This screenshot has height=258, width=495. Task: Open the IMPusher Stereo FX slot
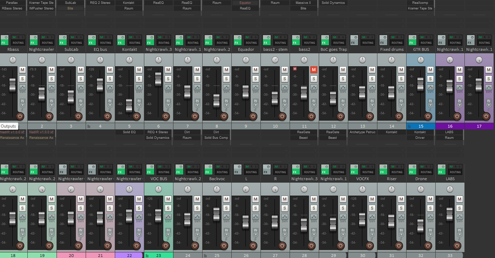[41, 8]
